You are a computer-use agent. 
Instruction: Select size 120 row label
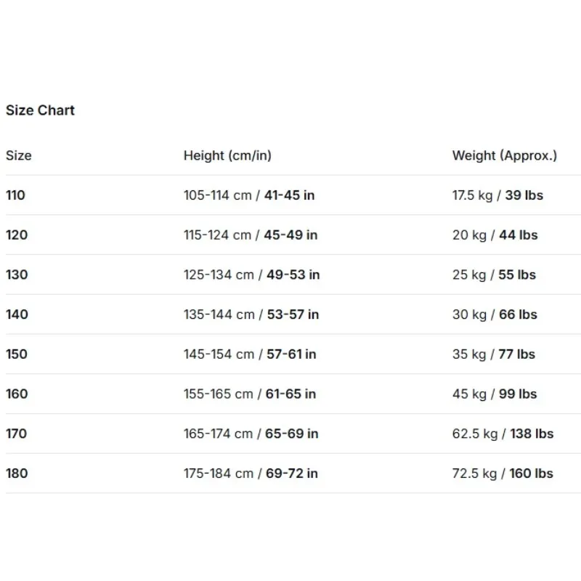[x=17, y=235]
